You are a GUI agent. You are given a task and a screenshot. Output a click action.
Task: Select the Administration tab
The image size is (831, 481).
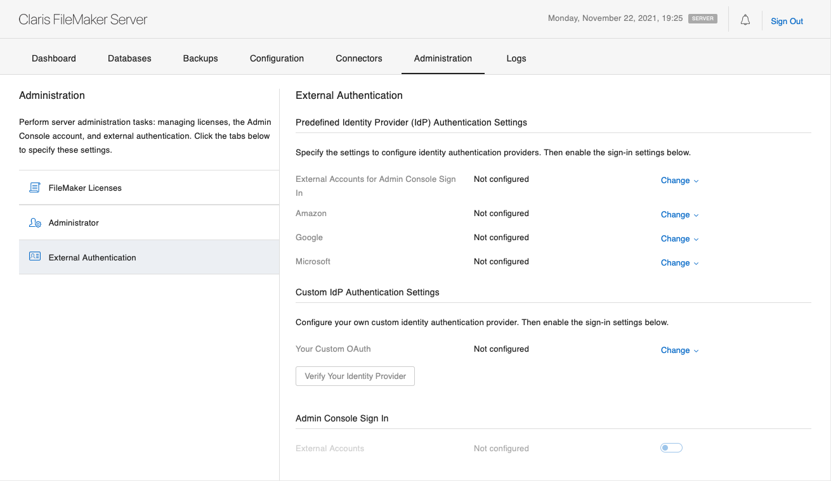(443, 58)
